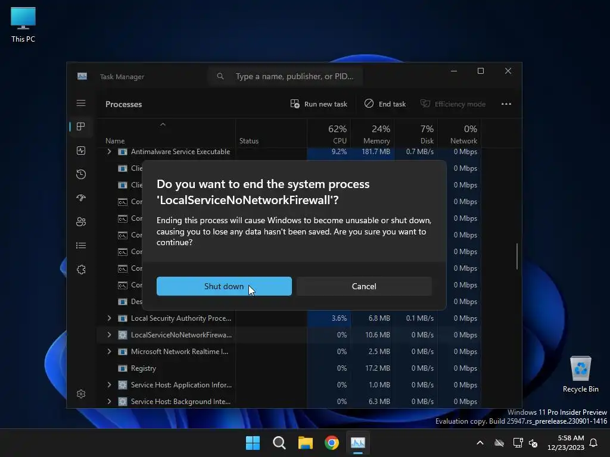Screen dimensions: 610x457
Task: Click the sort arrow above Name column
Action: 163,124
